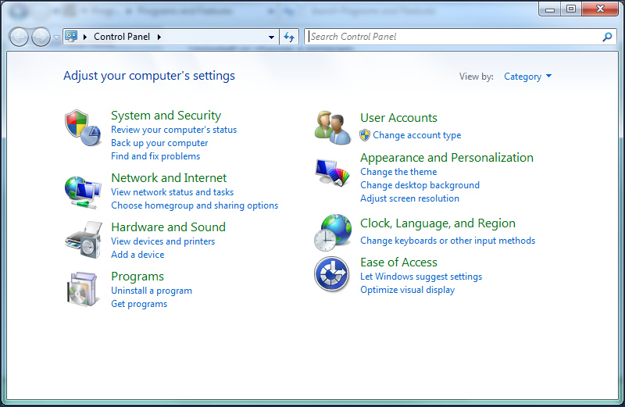The height and width of the screenshot is (407, 625).
Task: Click Review your computer's status
Action: click(173, 130)
